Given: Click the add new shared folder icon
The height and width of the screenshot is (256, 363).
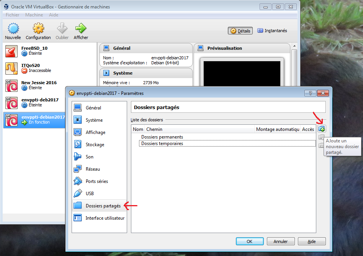Looking at the screenshot, I should pyautogui.click(x=321, y=129).
